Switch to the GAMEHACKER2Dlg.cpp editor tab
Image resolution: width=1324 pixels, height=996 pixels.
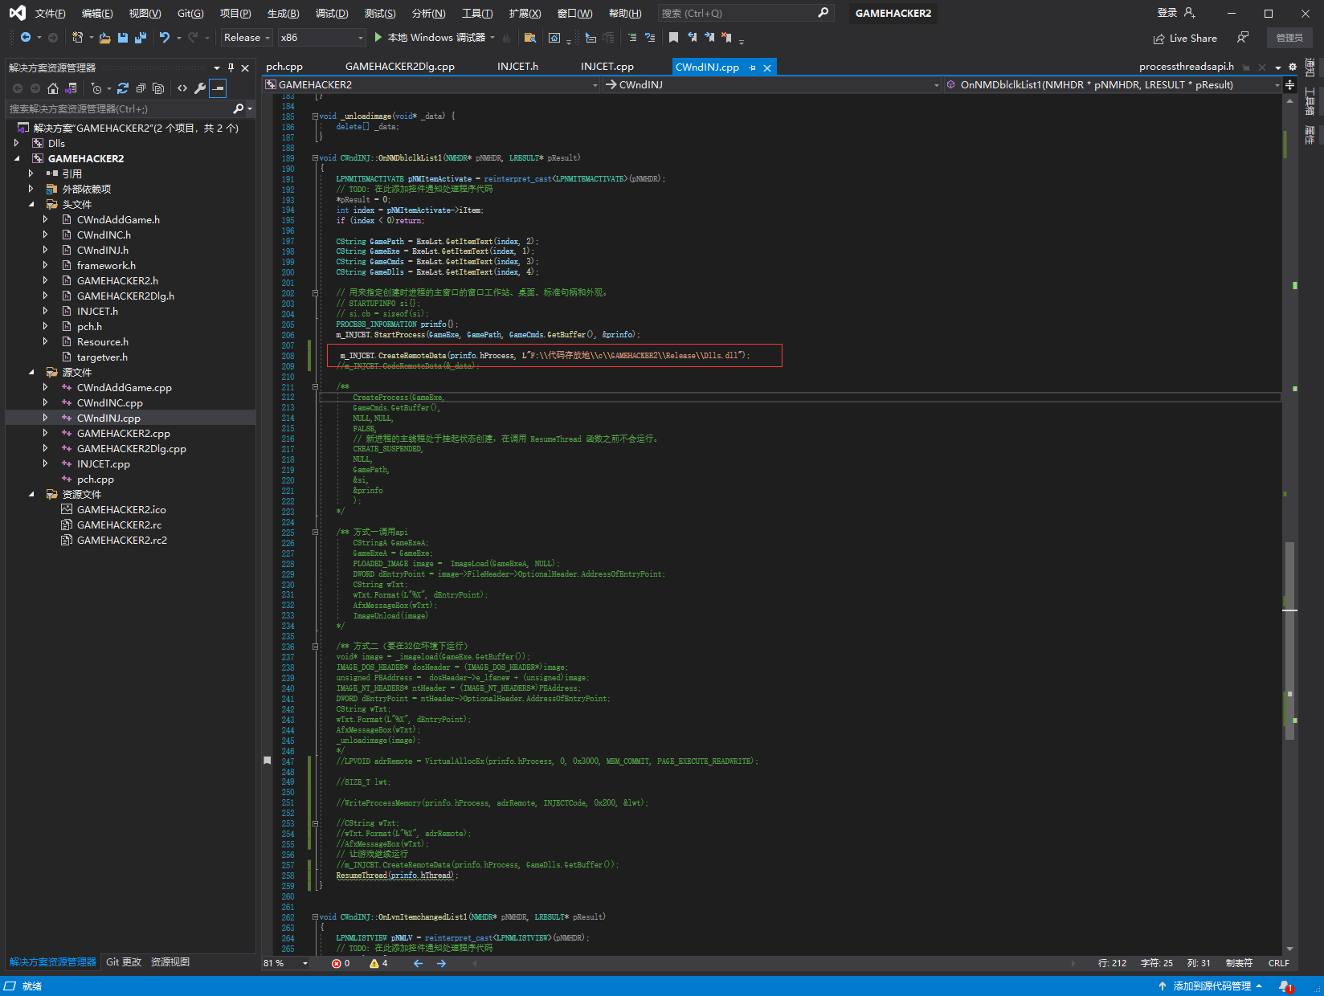point(400,67)
